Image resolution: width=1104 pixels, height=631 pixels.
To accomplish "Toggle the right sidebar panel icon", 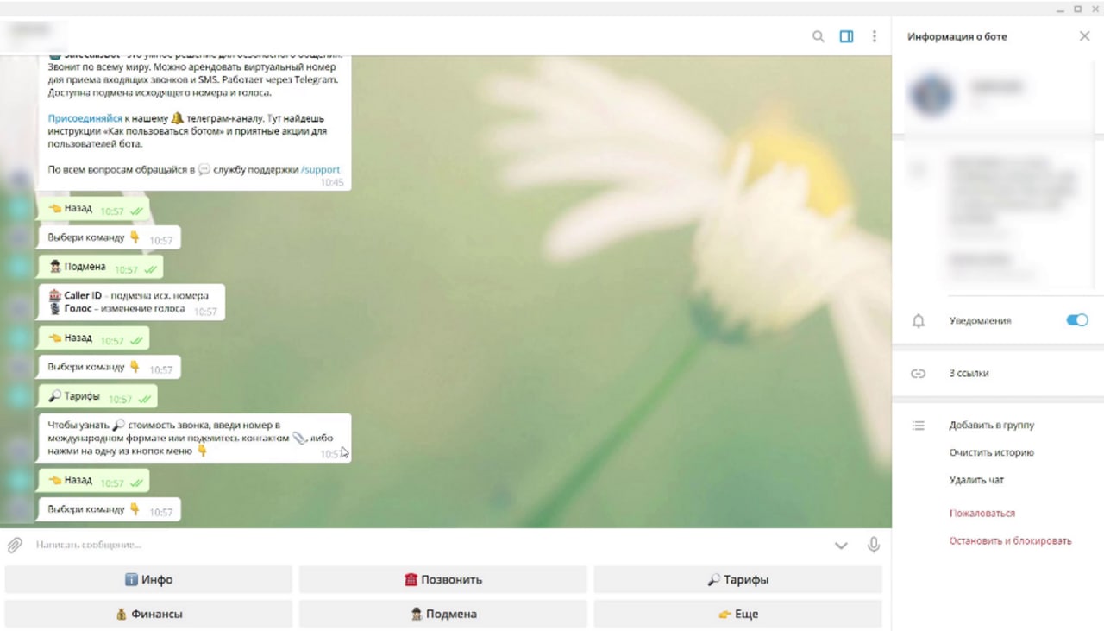I will pyautogui.click(x=846, y=37).
